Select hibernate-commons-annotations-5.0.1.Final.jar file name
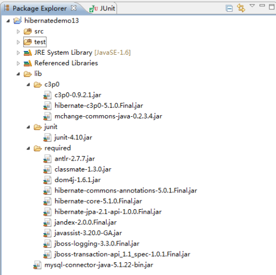This screenshot has height=275, width=276. (126, 190)
